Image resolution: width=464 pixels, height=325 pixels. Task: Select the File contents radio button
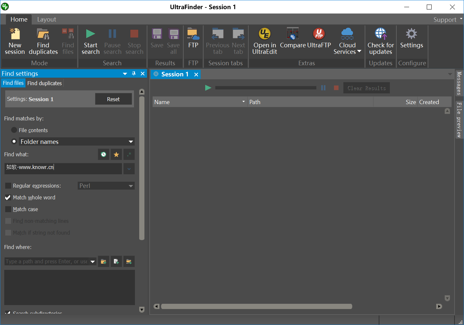[x=14, y=130]
